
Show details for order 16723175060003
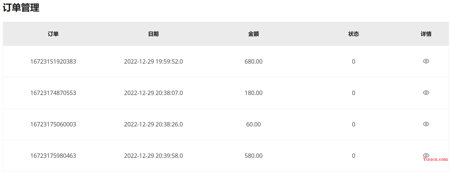[426, 124]
